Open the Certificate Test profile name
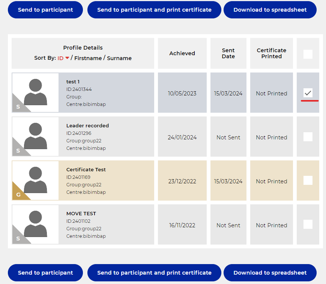The width and height of the screenshot is (326, 284). (86, 169)
